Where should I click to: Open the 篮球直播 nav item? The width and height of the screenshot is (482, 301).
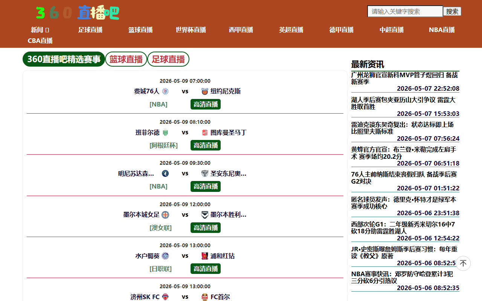click(x=140, y=30)
